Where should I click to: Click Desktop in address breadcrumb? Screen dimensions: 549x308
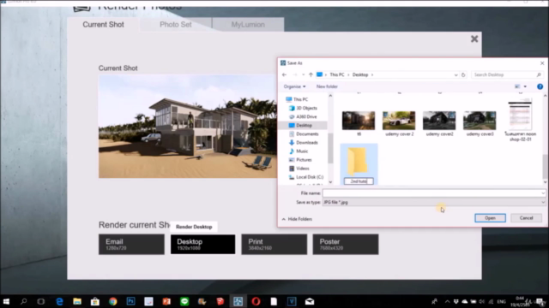coord(360,74)
